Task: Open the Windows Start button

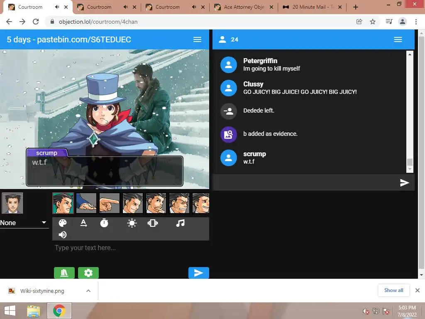Action: [10, 311]
